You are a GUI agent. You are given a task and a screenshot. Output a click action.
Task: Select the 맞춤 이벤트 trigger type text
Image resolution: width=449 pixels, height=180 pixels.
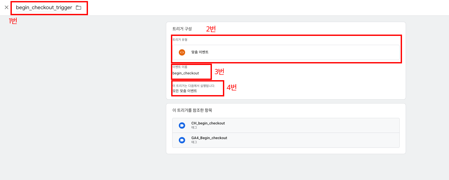point(200,52)
